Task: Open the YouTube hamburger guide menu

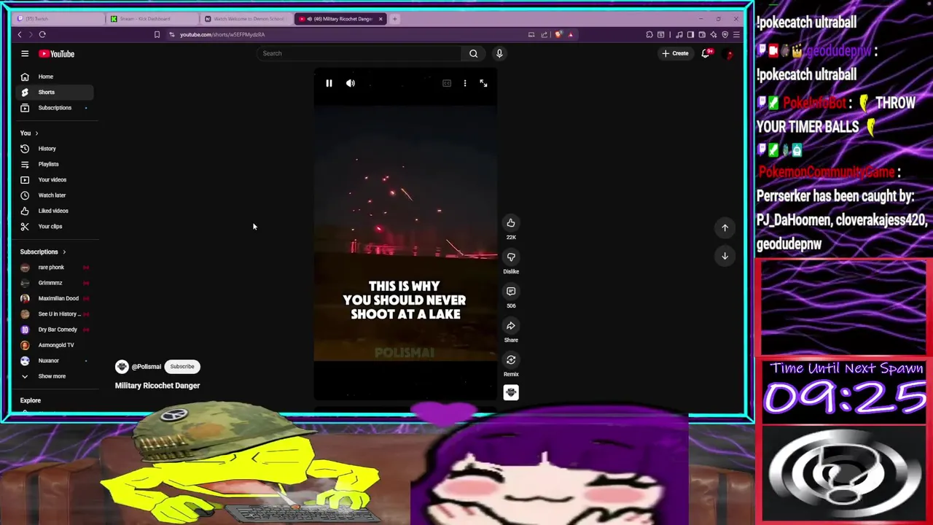Action: (25, 54)
